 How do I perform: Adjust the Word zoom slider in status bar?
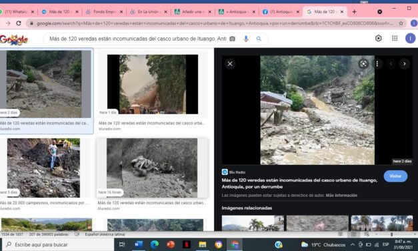[391, 234]
